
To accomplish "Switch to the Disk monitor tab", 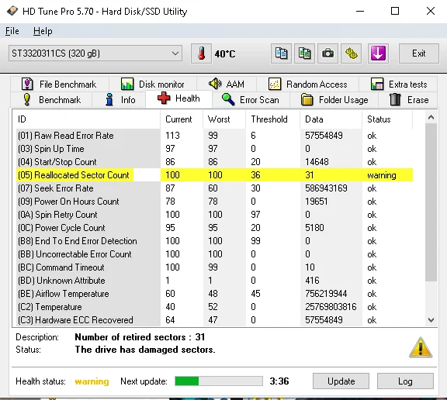I will click(x=153, y=84).
